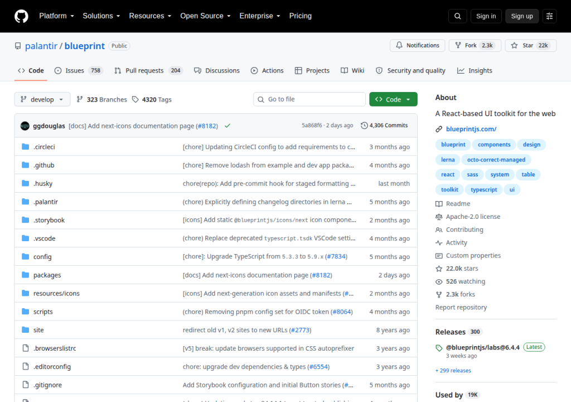
Task: Click the .browserslistrc file icon
Action: click(x=25, y=348)
